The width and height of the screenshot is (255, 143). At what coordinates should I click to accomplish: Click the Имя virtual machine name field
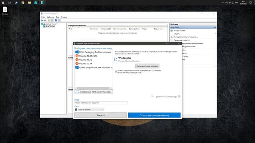click(101, 103)
